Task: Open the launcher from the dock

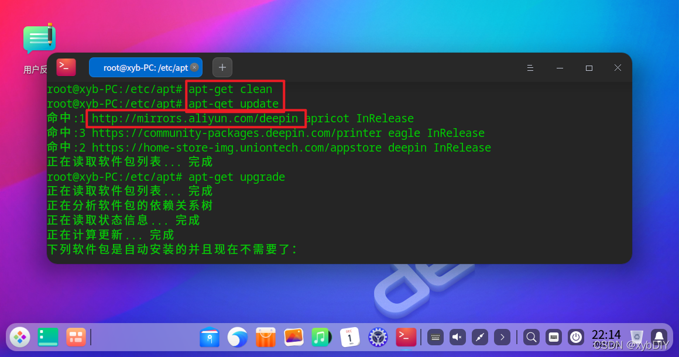Action: (x=20, y=337)
